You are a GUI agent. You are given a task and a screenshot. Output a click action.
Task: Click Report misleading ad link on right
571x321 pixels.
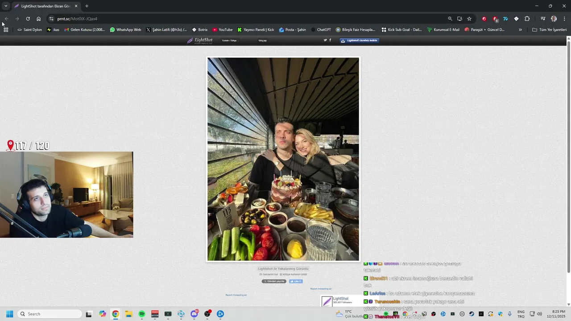(321, 289)
